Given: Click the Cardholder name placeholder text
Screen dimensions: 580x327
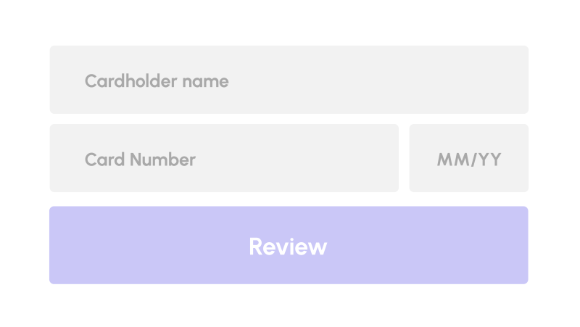Looking at the screenshot, I should point(157,81).
